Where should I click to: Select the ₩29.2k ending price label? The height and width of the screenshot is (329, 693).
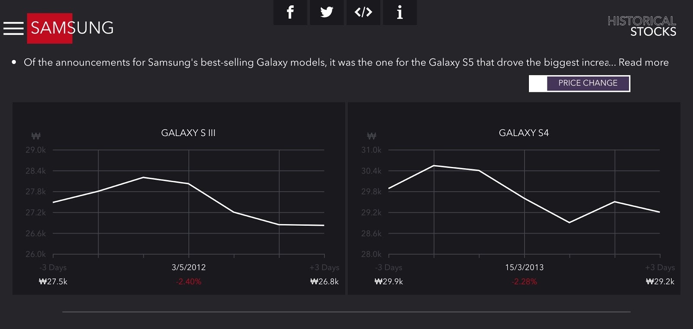660,282
